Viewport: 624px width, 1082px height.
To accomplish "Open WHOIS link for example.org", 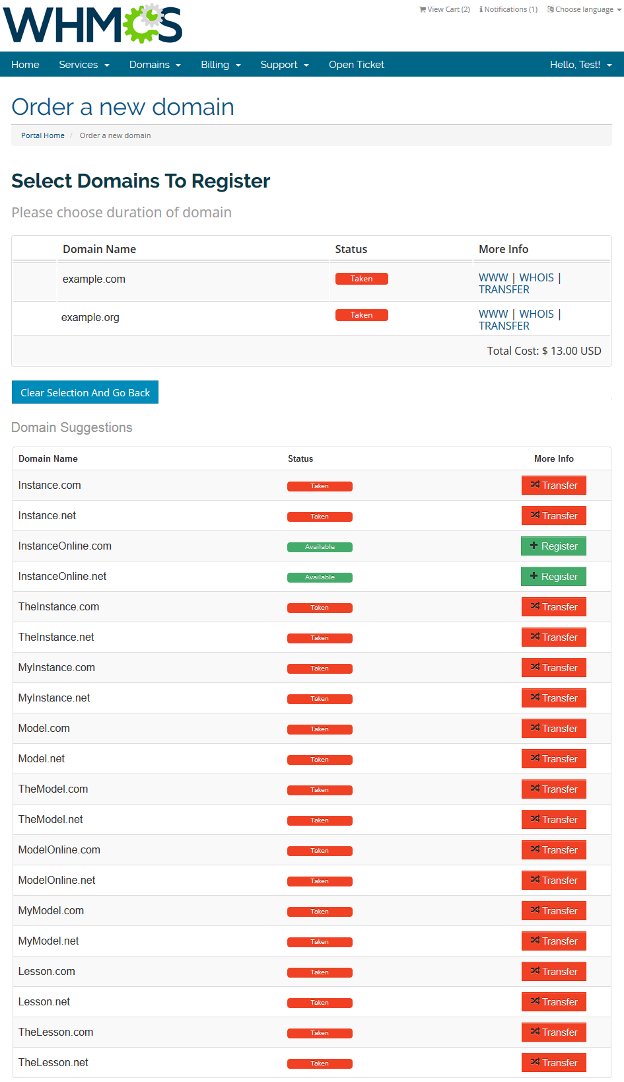I will [537, 314].
